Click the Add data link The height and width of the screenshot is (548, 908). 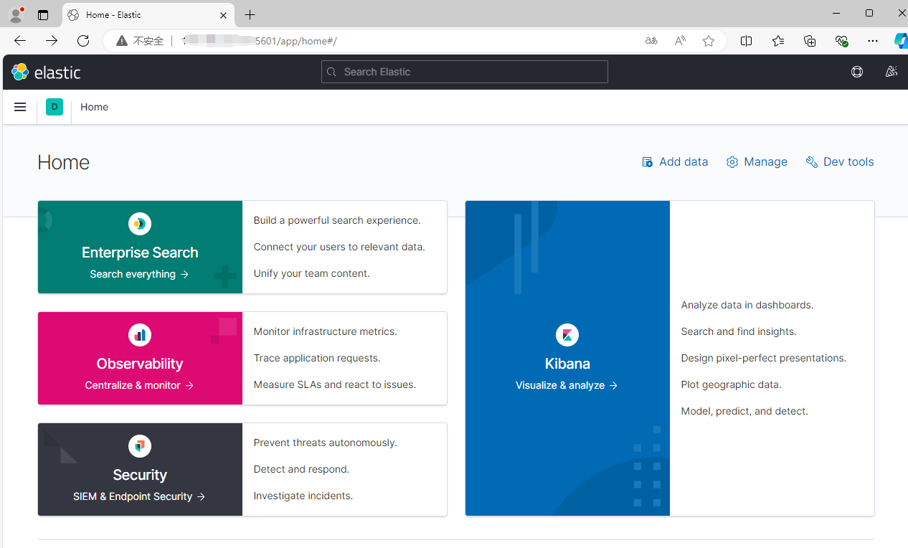click(675, 162)
